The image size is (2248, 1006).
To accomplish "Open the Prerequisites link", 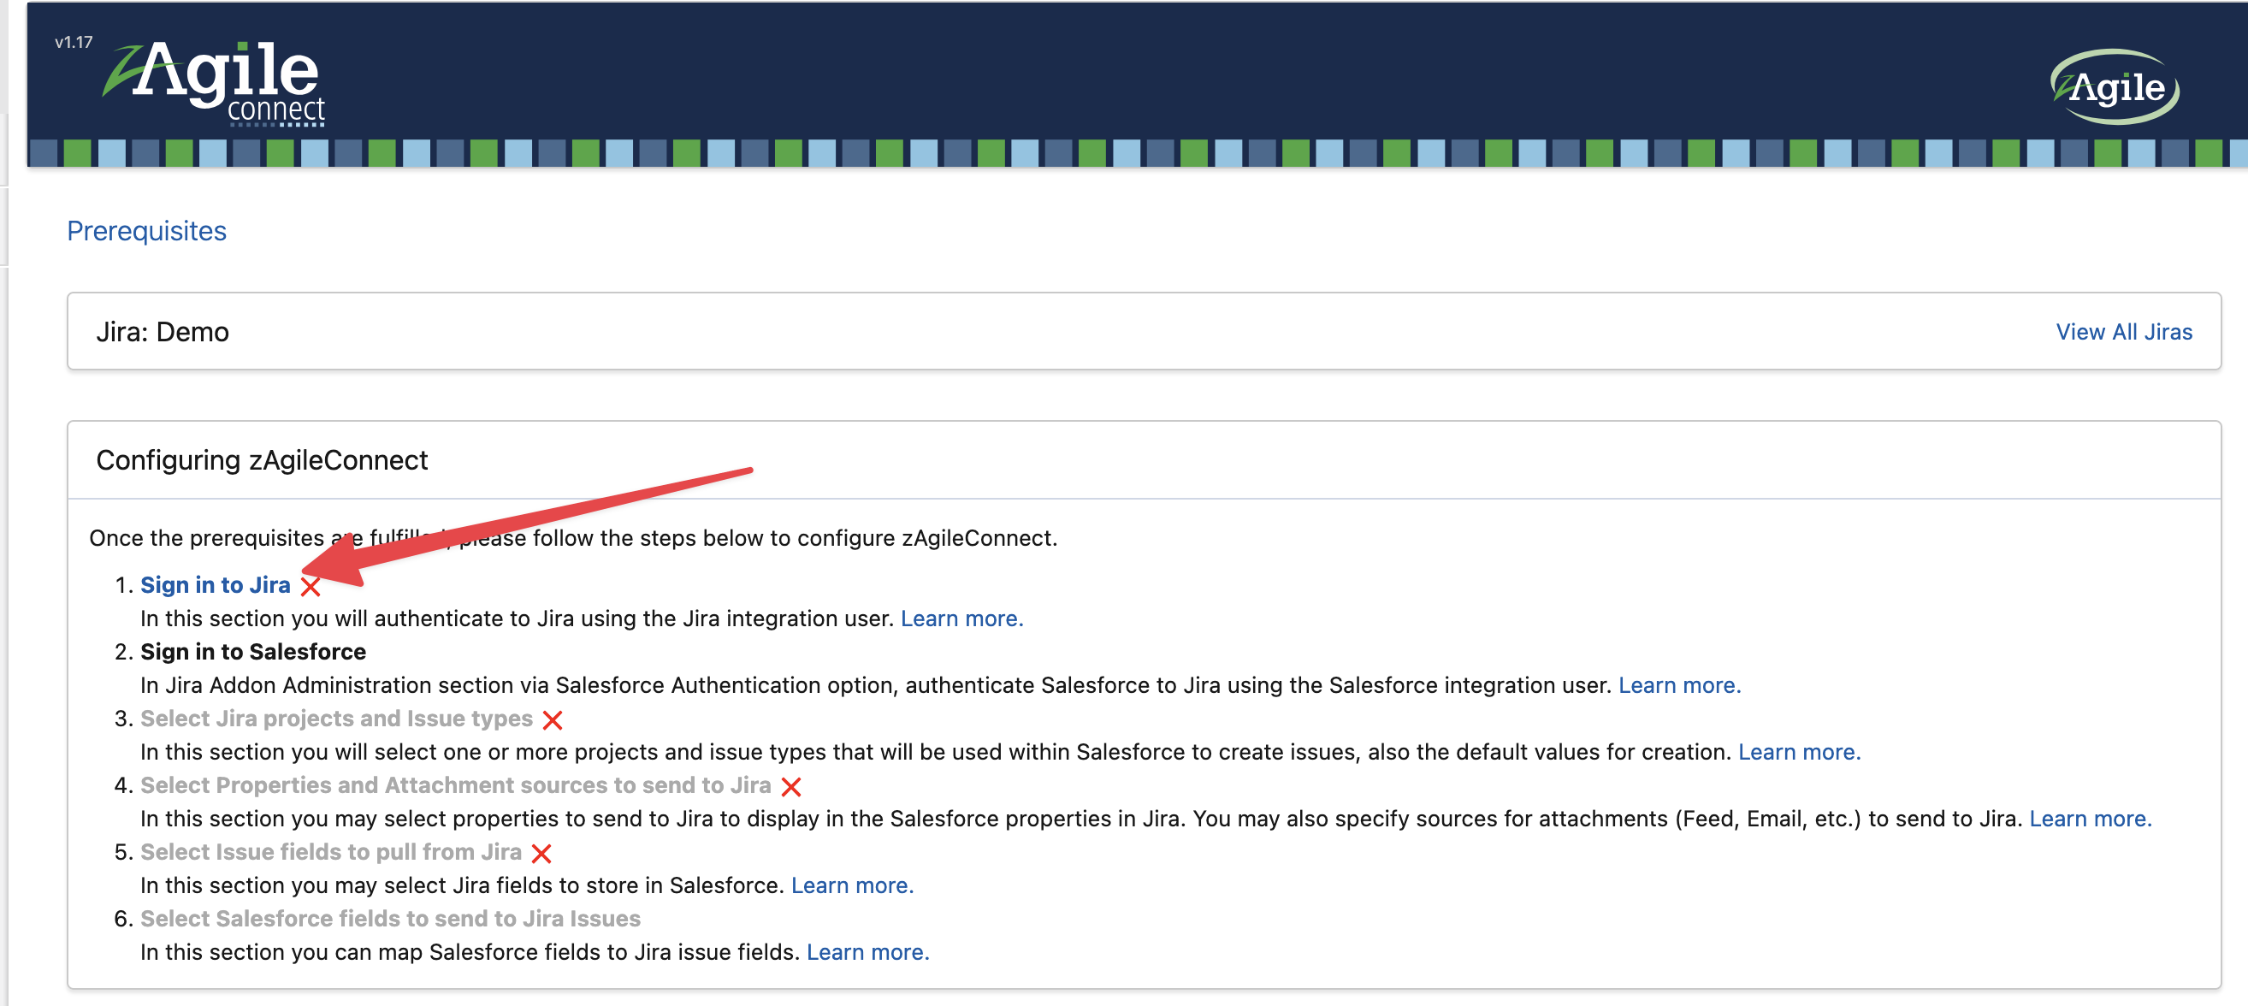I will (146, 230).
